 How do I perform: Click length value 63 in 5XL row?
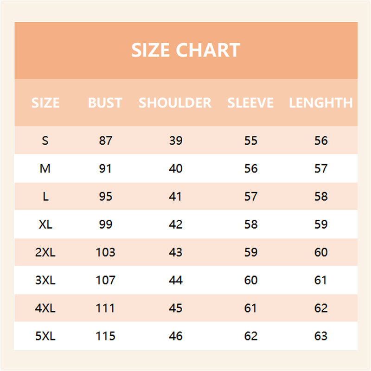321,336
